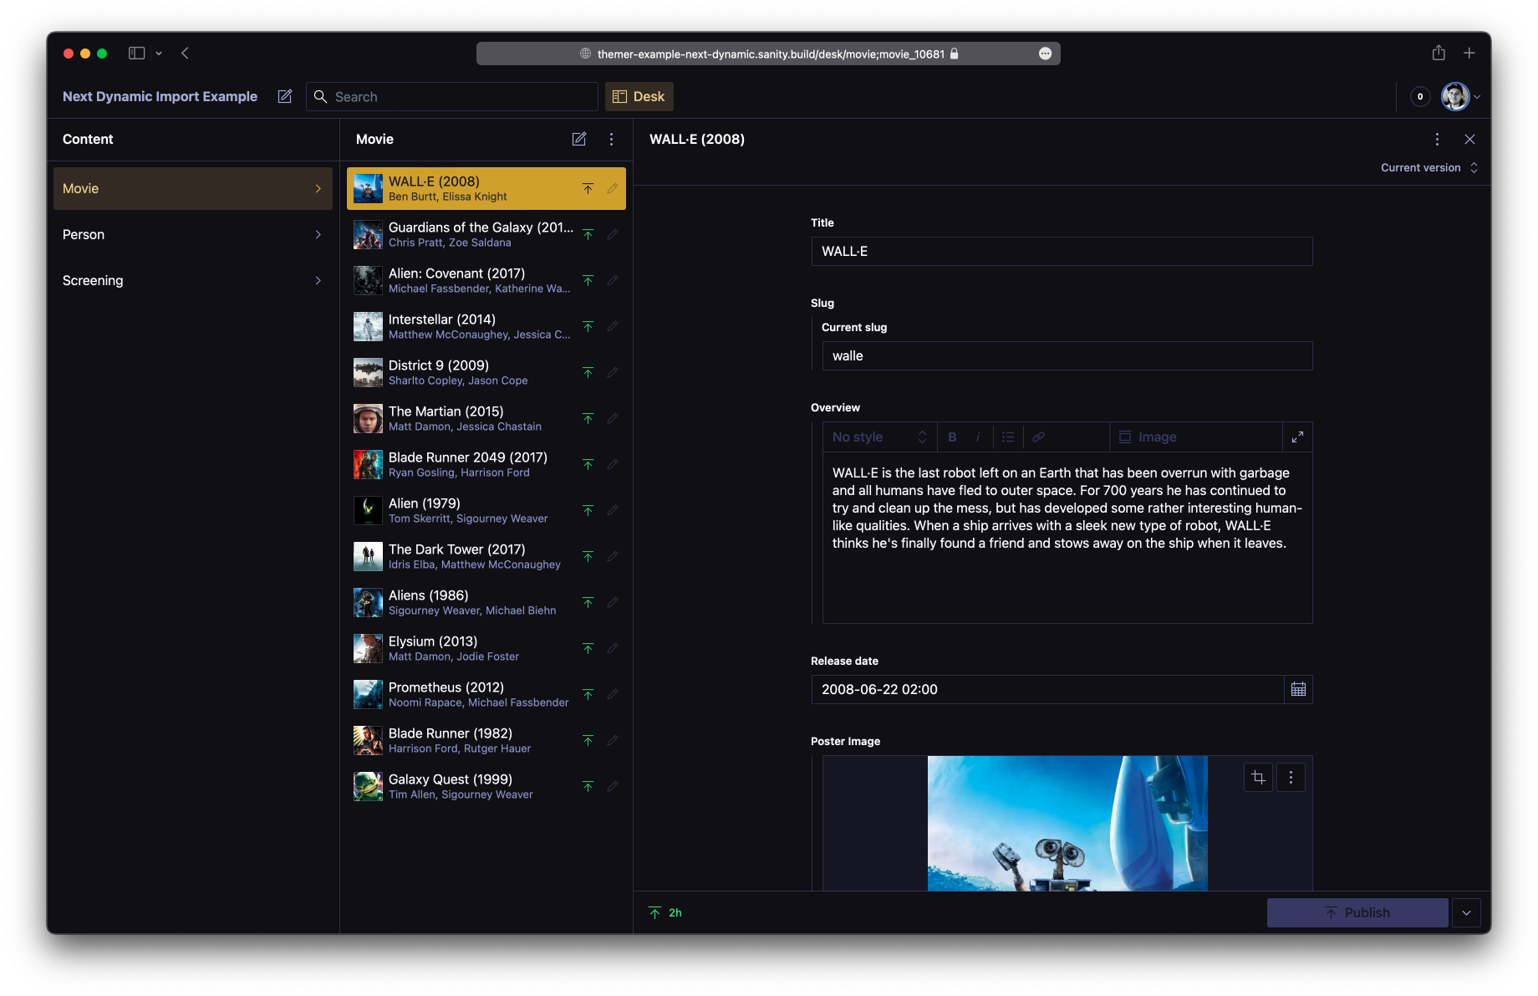Image resolution: width=1538 pixels, height=996 pixels.
Task: Open the WALL·E document actions menu
Action: (x=1437, y=139)
